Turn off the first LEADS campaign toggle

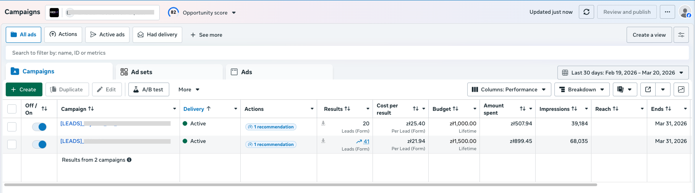[x=39, y=127]
